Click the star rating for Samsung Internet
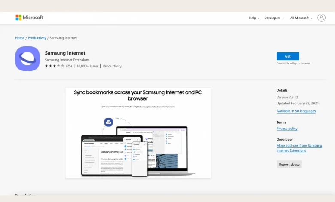335x202 pixels. tap(54, 66)
